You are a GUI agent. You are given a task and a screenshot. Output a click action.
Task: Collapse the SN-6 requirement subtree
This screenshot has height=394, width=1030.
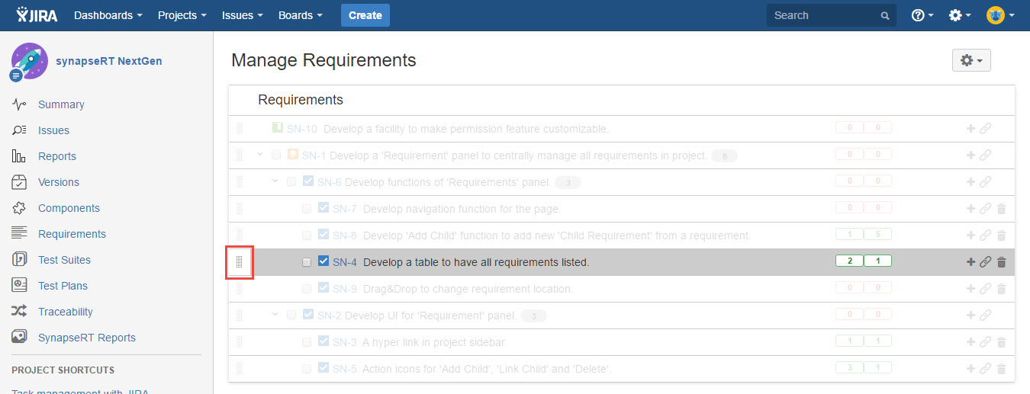[275, 181]
